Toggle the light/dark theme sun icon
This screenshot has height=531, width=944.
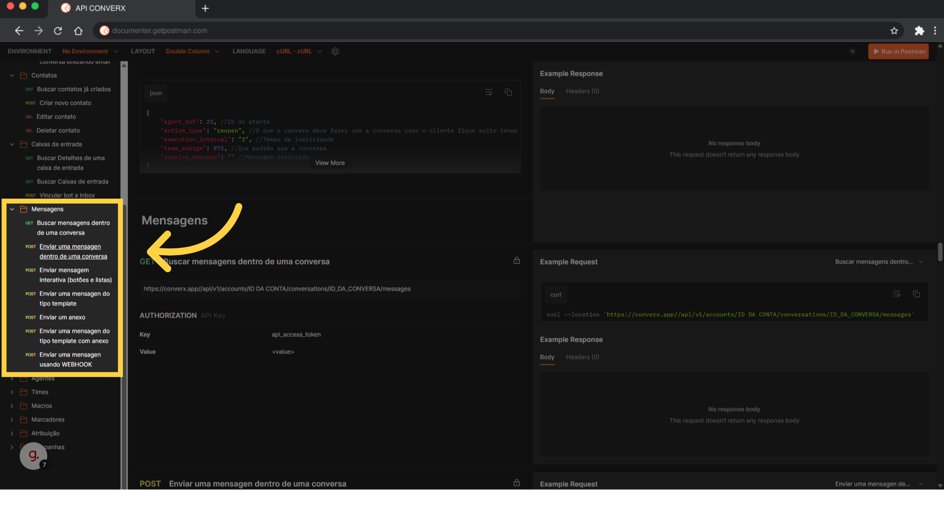tap(853, 51)
